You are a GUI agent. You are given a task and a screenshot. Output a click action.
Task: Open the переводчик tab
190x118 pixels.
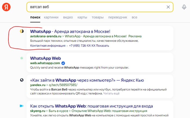point(118,17)
